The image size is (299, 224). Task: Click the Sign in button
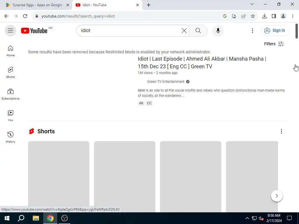click(x=275, y=30)
